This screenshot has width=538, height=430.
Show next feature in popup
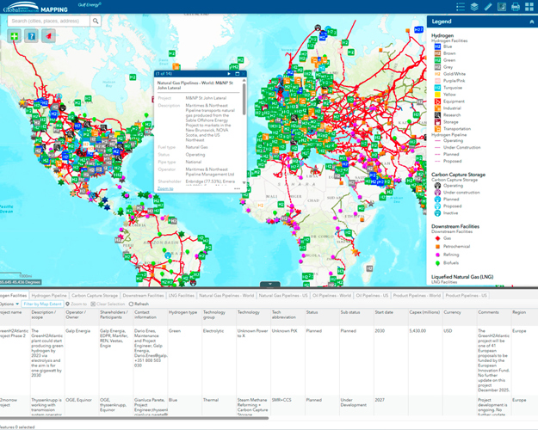click(x=227, y=74)
